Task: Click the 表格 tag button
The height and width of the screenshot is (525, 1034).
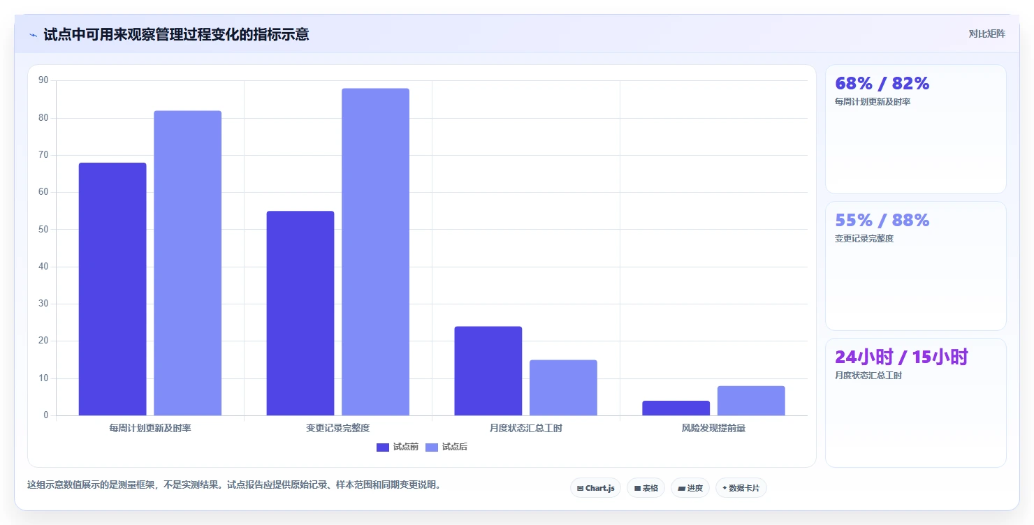Action: [x=646, y=488]
